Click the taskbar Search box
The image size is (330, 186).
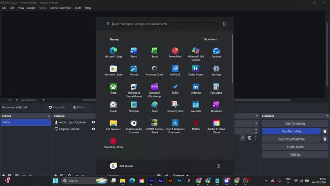click(84, 181)
